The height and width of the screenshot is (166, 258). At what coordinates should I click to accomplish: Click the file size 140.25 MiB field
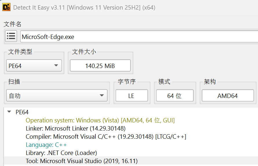click(x=100, y=66)
